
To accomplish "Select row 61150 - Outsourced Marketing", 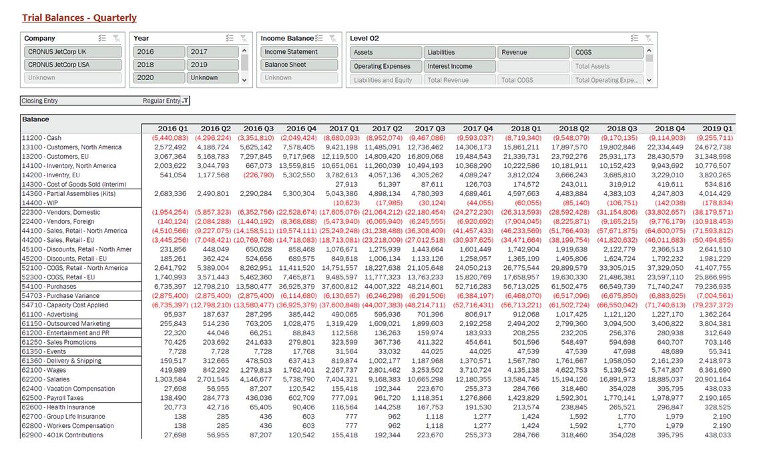I will pyautogui.click(x=66, y=324).
